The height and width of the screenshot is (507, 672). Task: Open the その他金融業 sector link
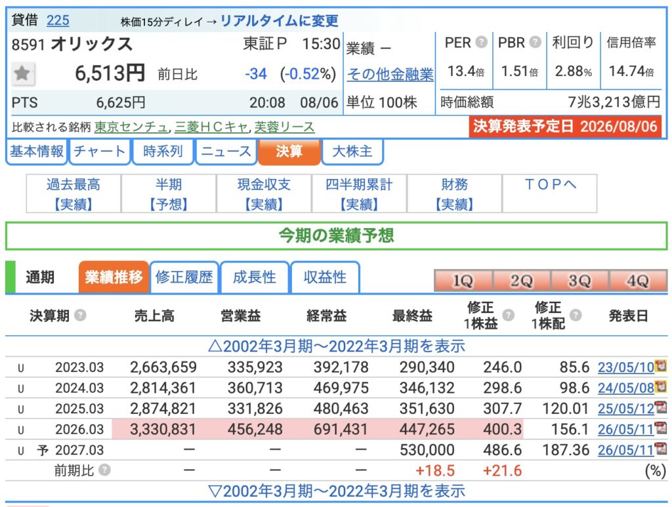point(390,75)
